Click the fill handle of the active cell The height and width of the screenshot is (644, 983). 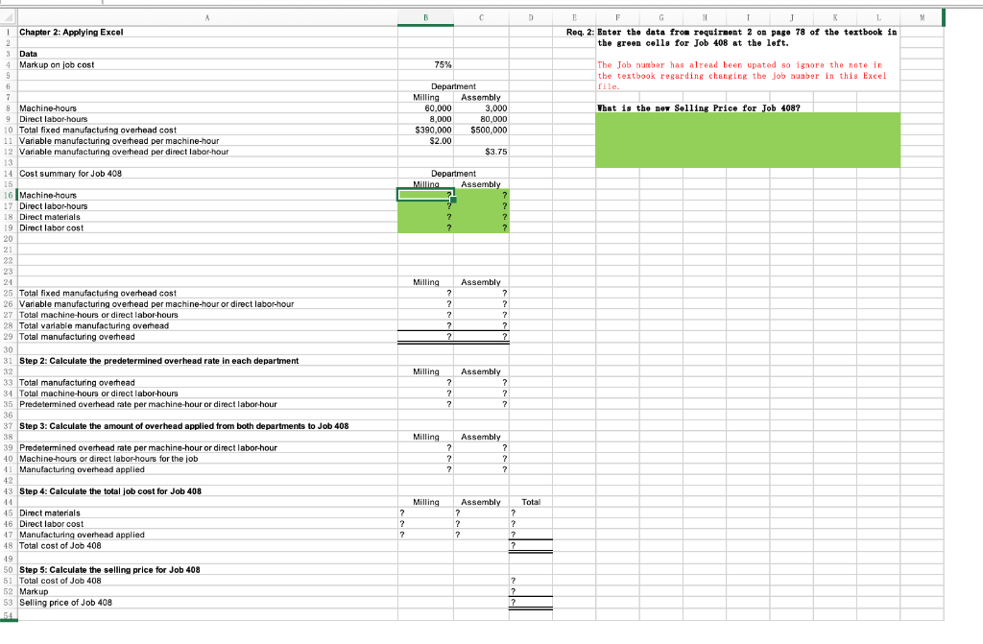pos(451,201)
